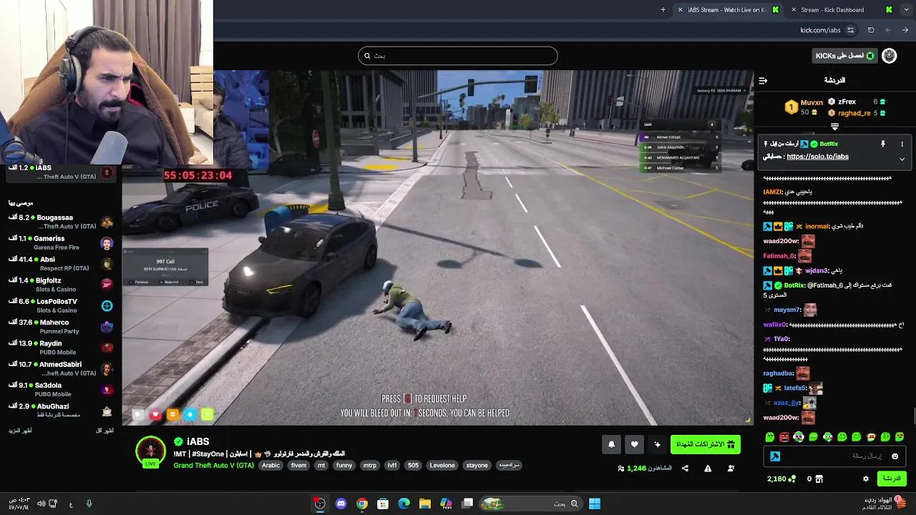Click the Get KICKs button

pyautogui.click(x=844, y=56)
